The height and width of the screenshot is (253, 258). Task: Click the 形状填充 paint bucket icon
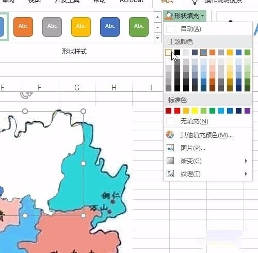(x=169, y=15)
